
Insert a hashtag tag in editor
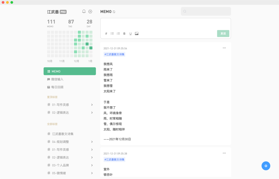pos(106,34)
